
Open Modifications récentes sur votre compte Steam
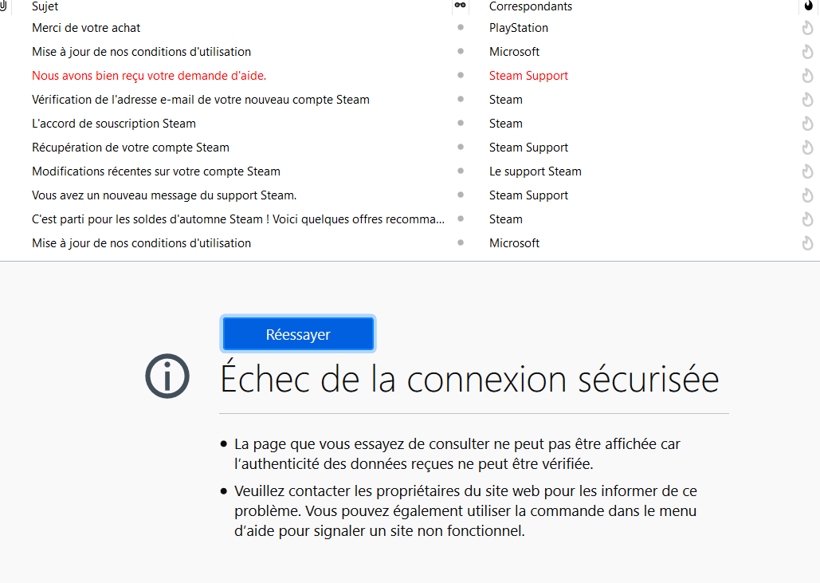coord(156,171)
